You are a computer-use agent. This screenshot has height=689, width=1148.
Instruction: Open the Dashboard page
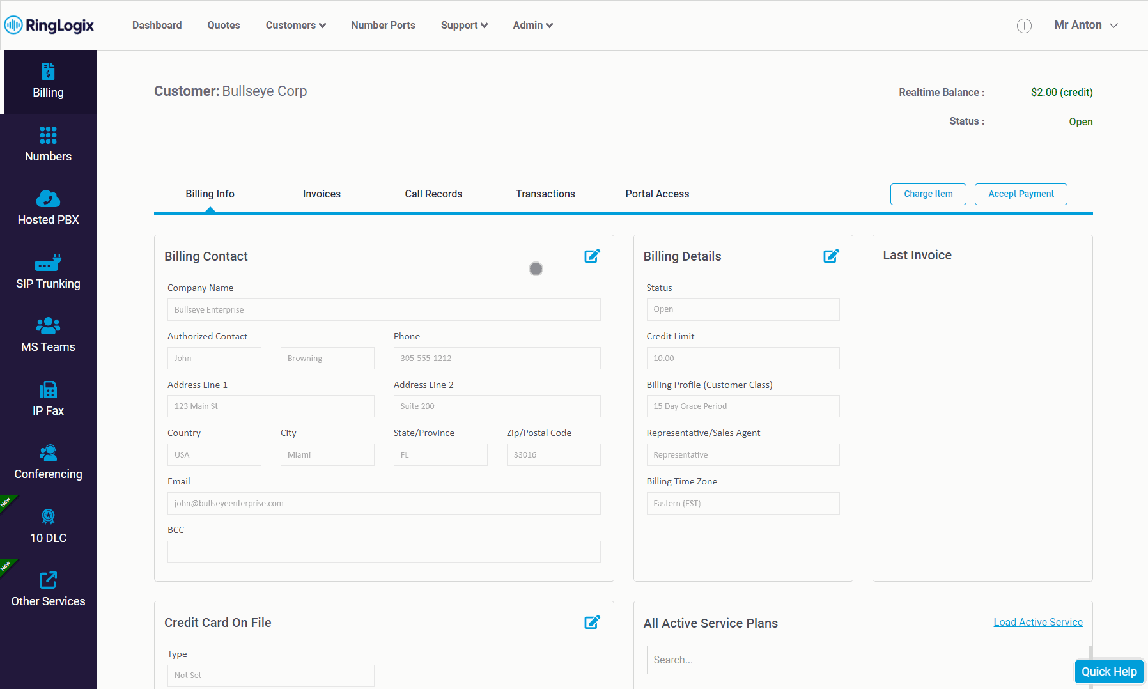point(157,25)
